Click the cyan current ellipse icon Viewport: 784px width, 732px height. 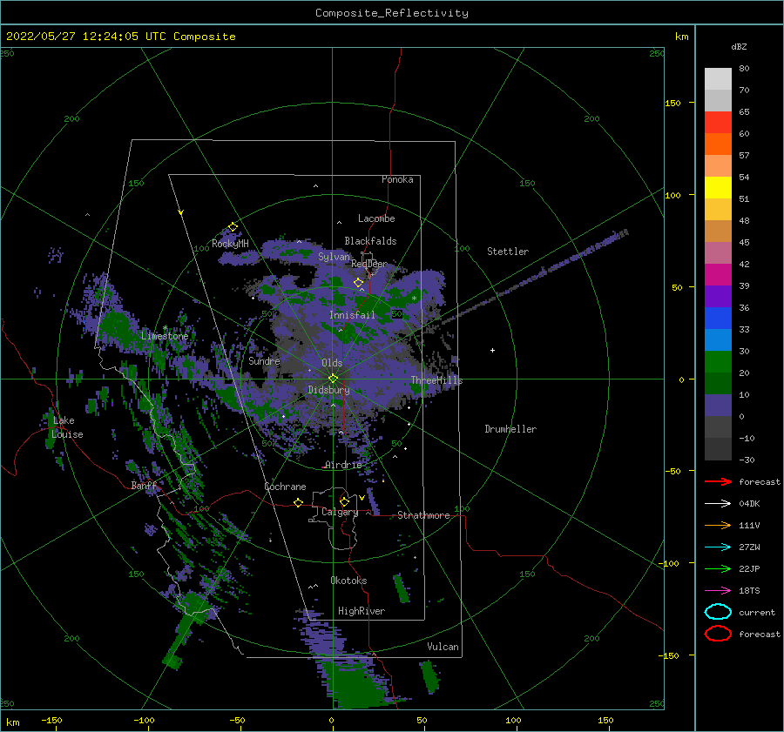point(718,612)
